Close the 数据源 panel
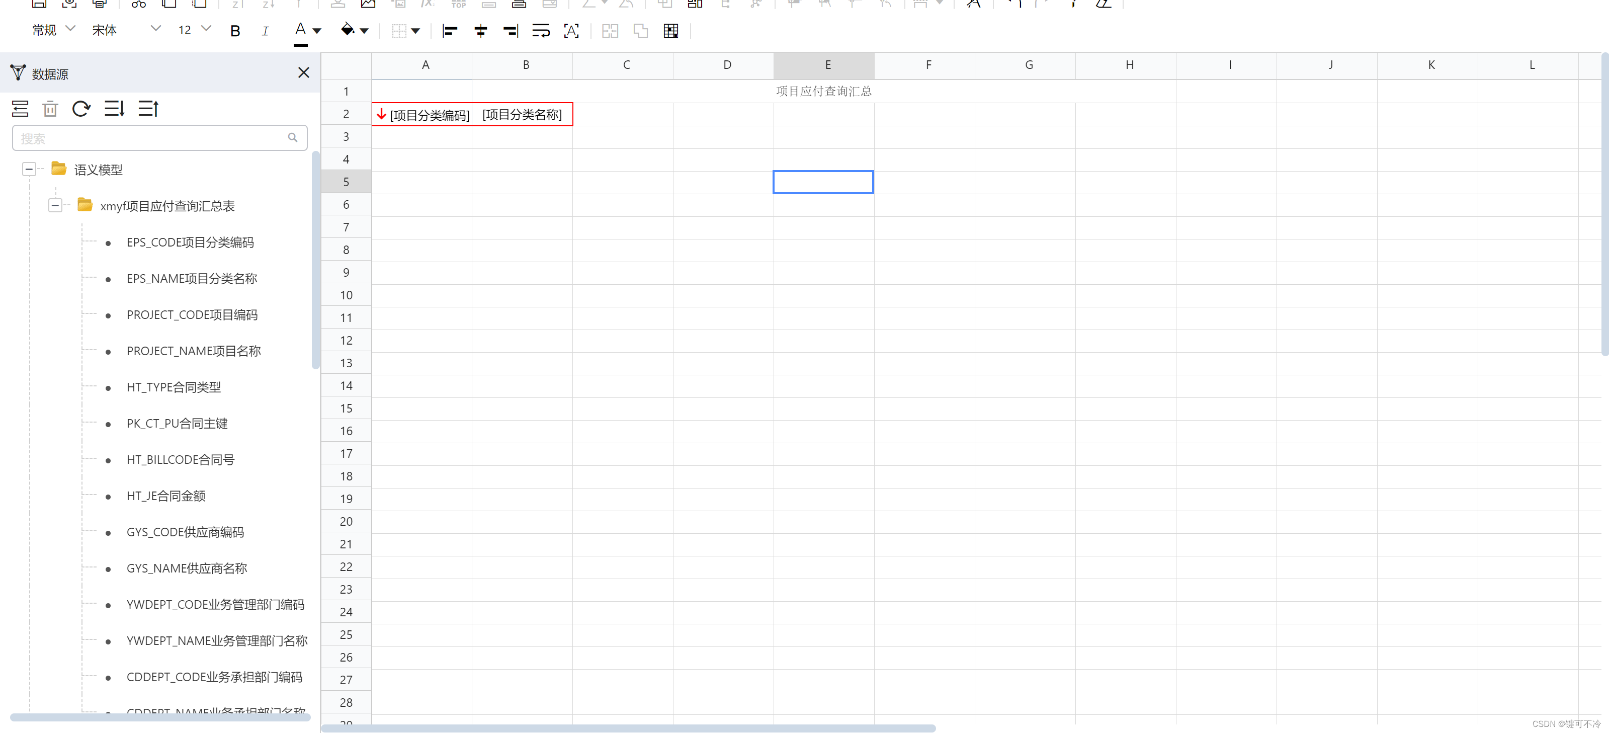 tap(304, 73)
